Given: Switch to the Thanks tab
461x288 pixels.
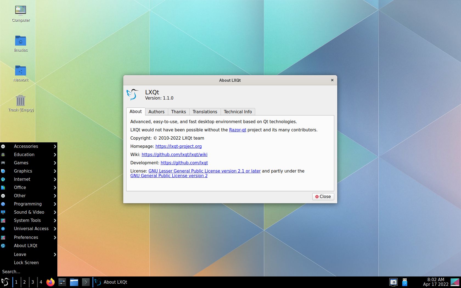Looking at the screenshot, I should point(179,112).
